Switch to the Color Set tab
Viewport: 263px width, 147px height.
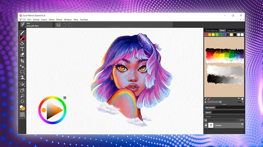[231, 30]
